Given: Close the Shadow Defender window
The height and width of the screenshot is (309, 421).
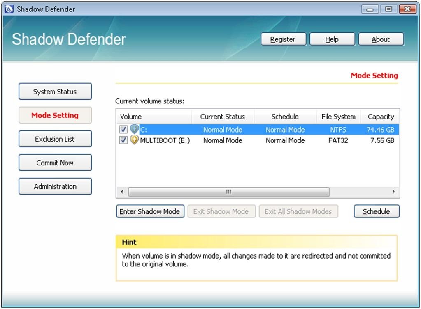Looking at the screenshot, I should coord(407,9).
